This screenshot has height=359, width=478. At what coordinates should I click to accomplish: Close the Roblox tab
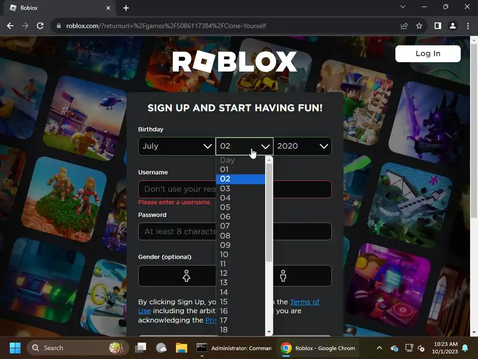click(x=108, y=8)
